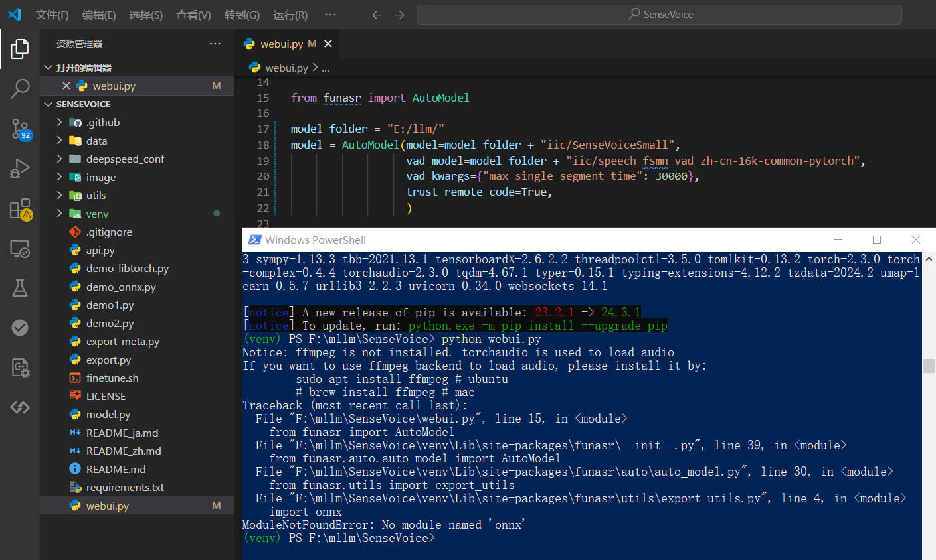Image resolution: width=936 pixels, height=560 pixels.
Task: Open the bottom code-arrows icon in activity bar
Action: pos(20,407)
